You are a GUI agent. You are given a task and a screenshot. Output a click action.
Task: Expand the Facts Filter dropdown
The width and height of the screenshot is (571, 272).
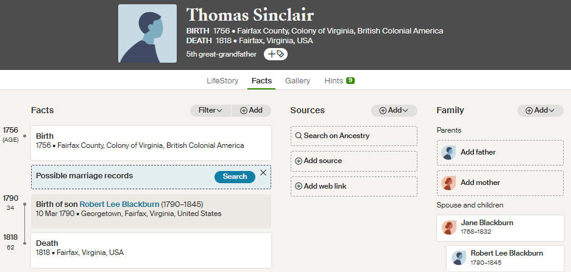click(210, 111)
